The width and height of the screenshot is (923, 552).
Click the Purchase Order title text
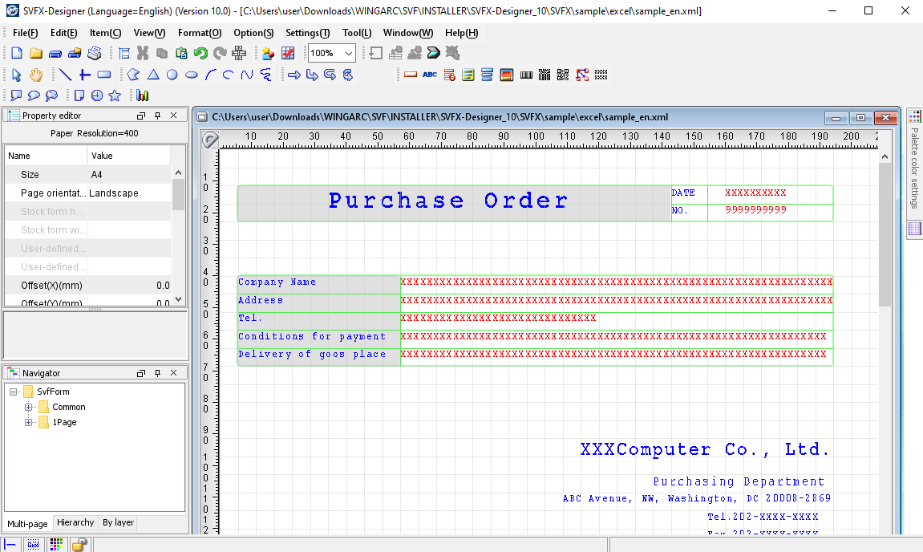(x=448, y=201)
